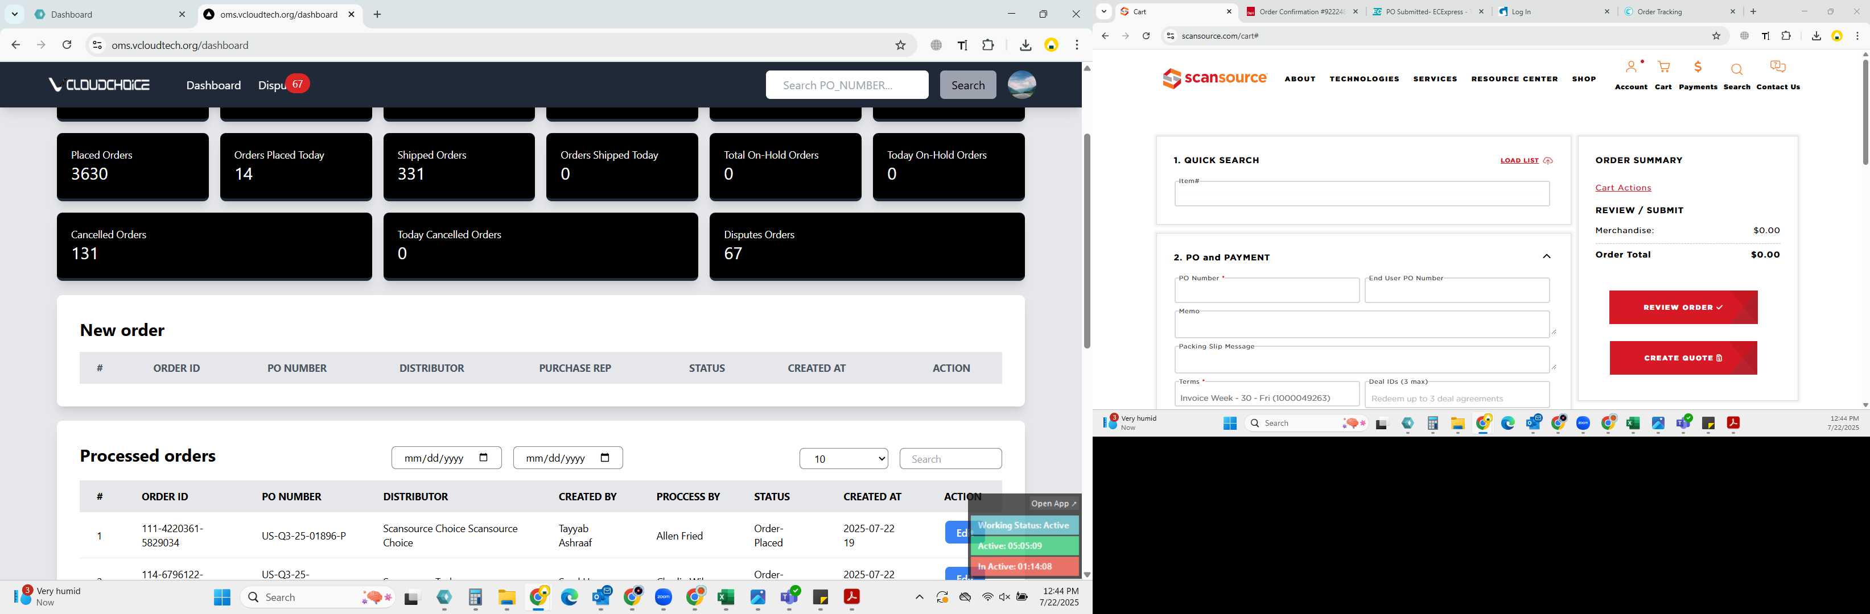The image size is (1870, 614).
Task: Bookmark the oms.vcloudtech.org dashboard page with the star
Action: pyautogui.click(x=900, y=45)
